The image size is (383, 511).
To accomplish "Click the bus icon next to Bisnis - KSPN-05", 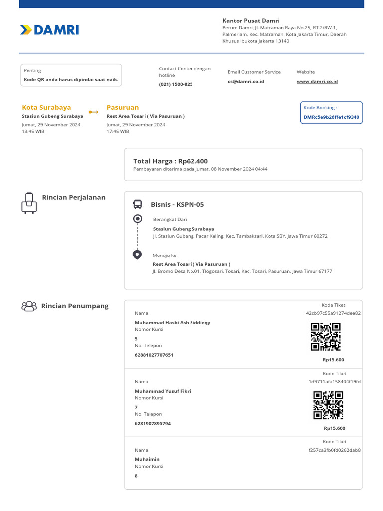I will click(x=138, y=204).
